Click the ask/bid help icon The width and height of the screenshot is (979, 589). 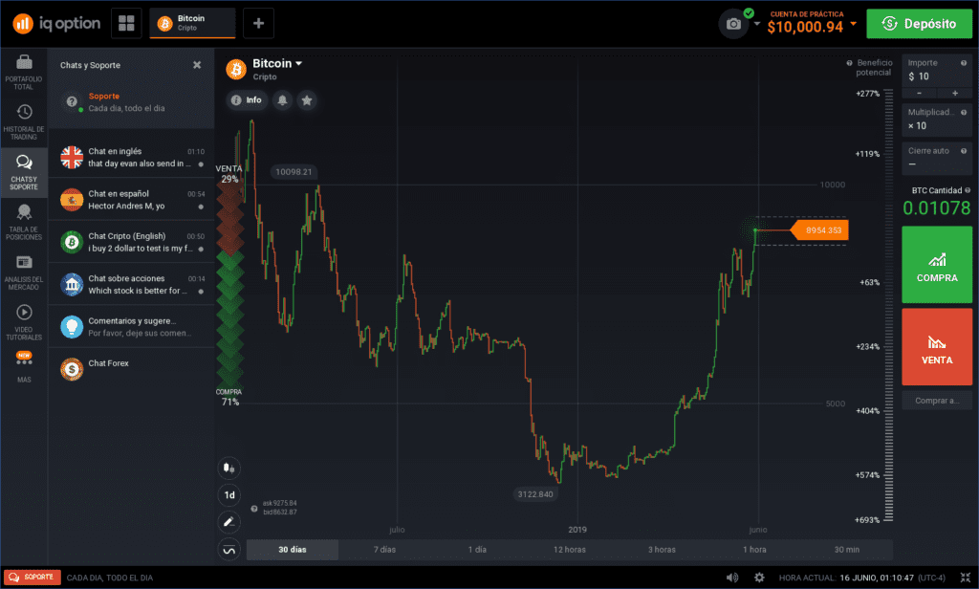click(x=254, y=509)
